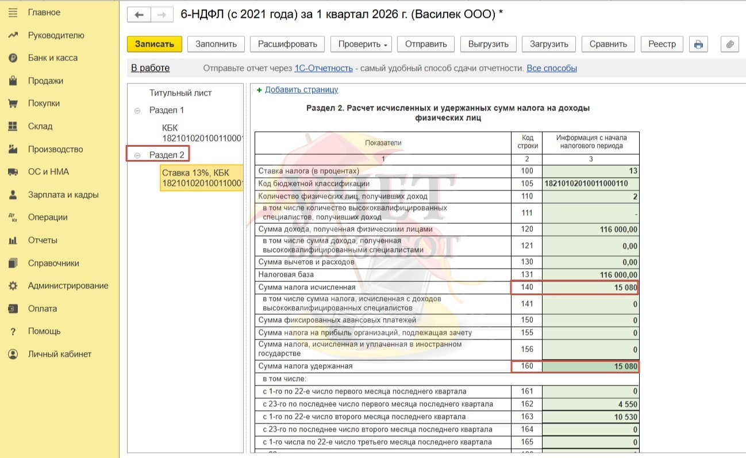The image size is (746, 458).
Task: Click the back navigation arrow
Action: tap(139, 14)
